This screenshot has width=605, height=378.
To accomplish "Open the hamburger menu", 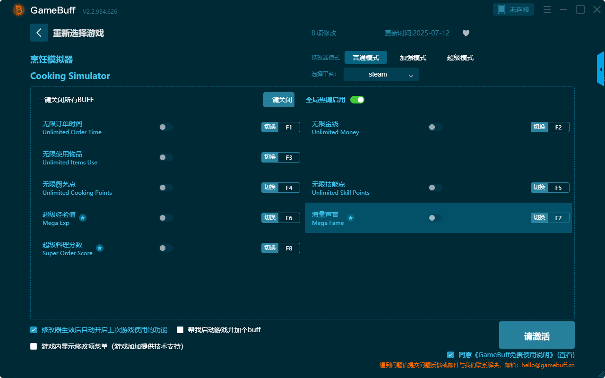I will 547,9.
